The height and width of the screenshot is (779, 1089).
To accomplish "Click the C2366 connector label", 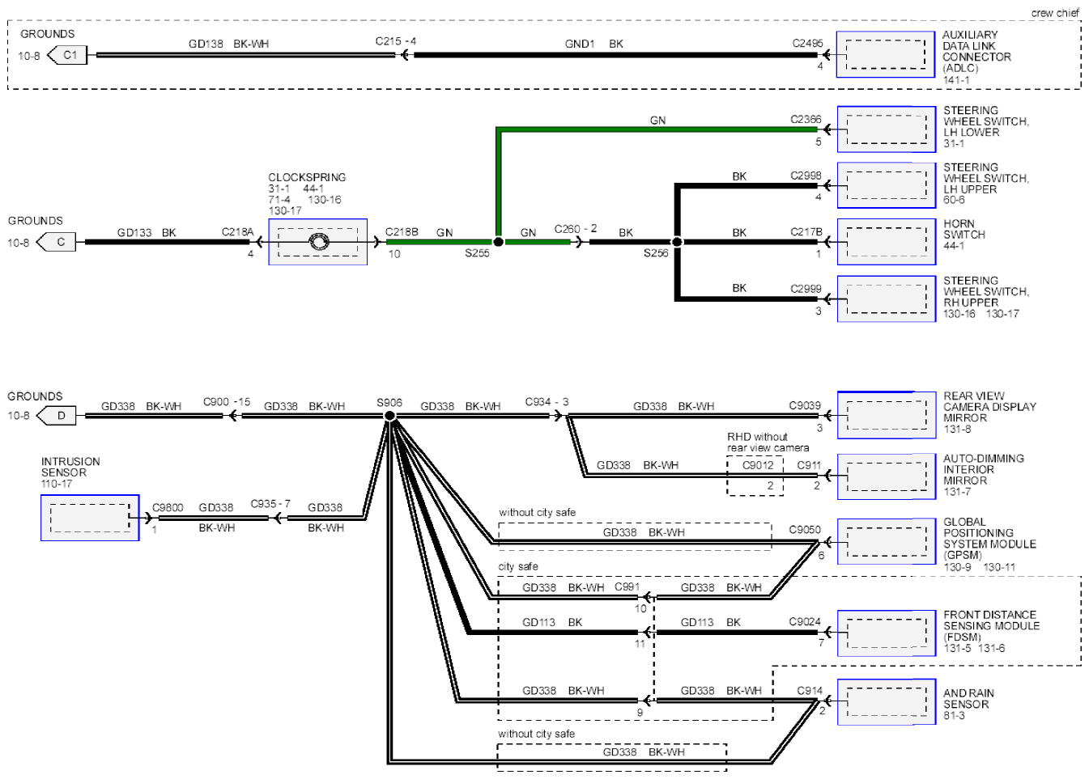I will pos(806,119).
